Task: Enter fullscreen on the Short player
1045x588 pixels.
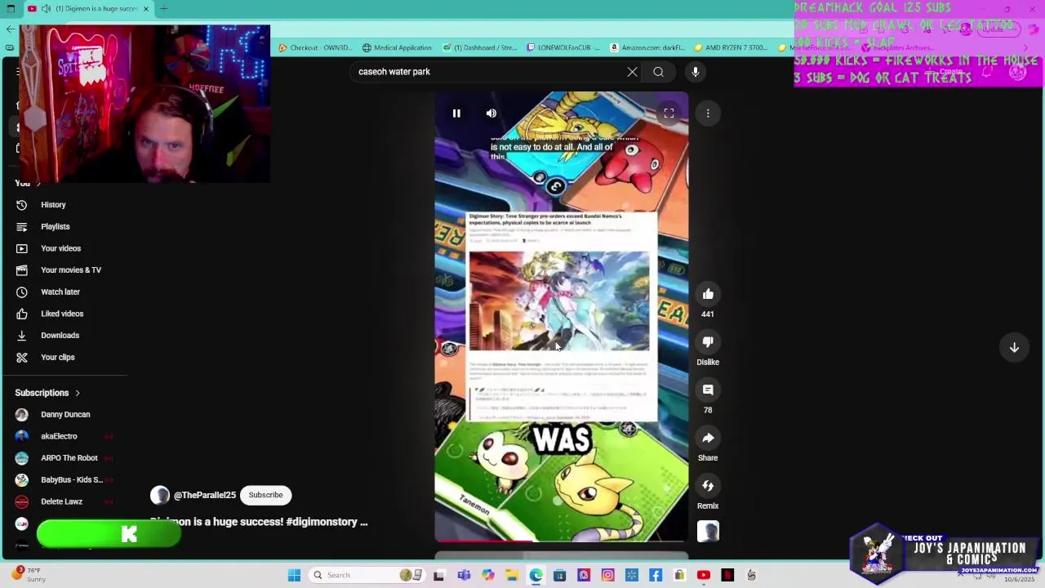Action: 669,114
